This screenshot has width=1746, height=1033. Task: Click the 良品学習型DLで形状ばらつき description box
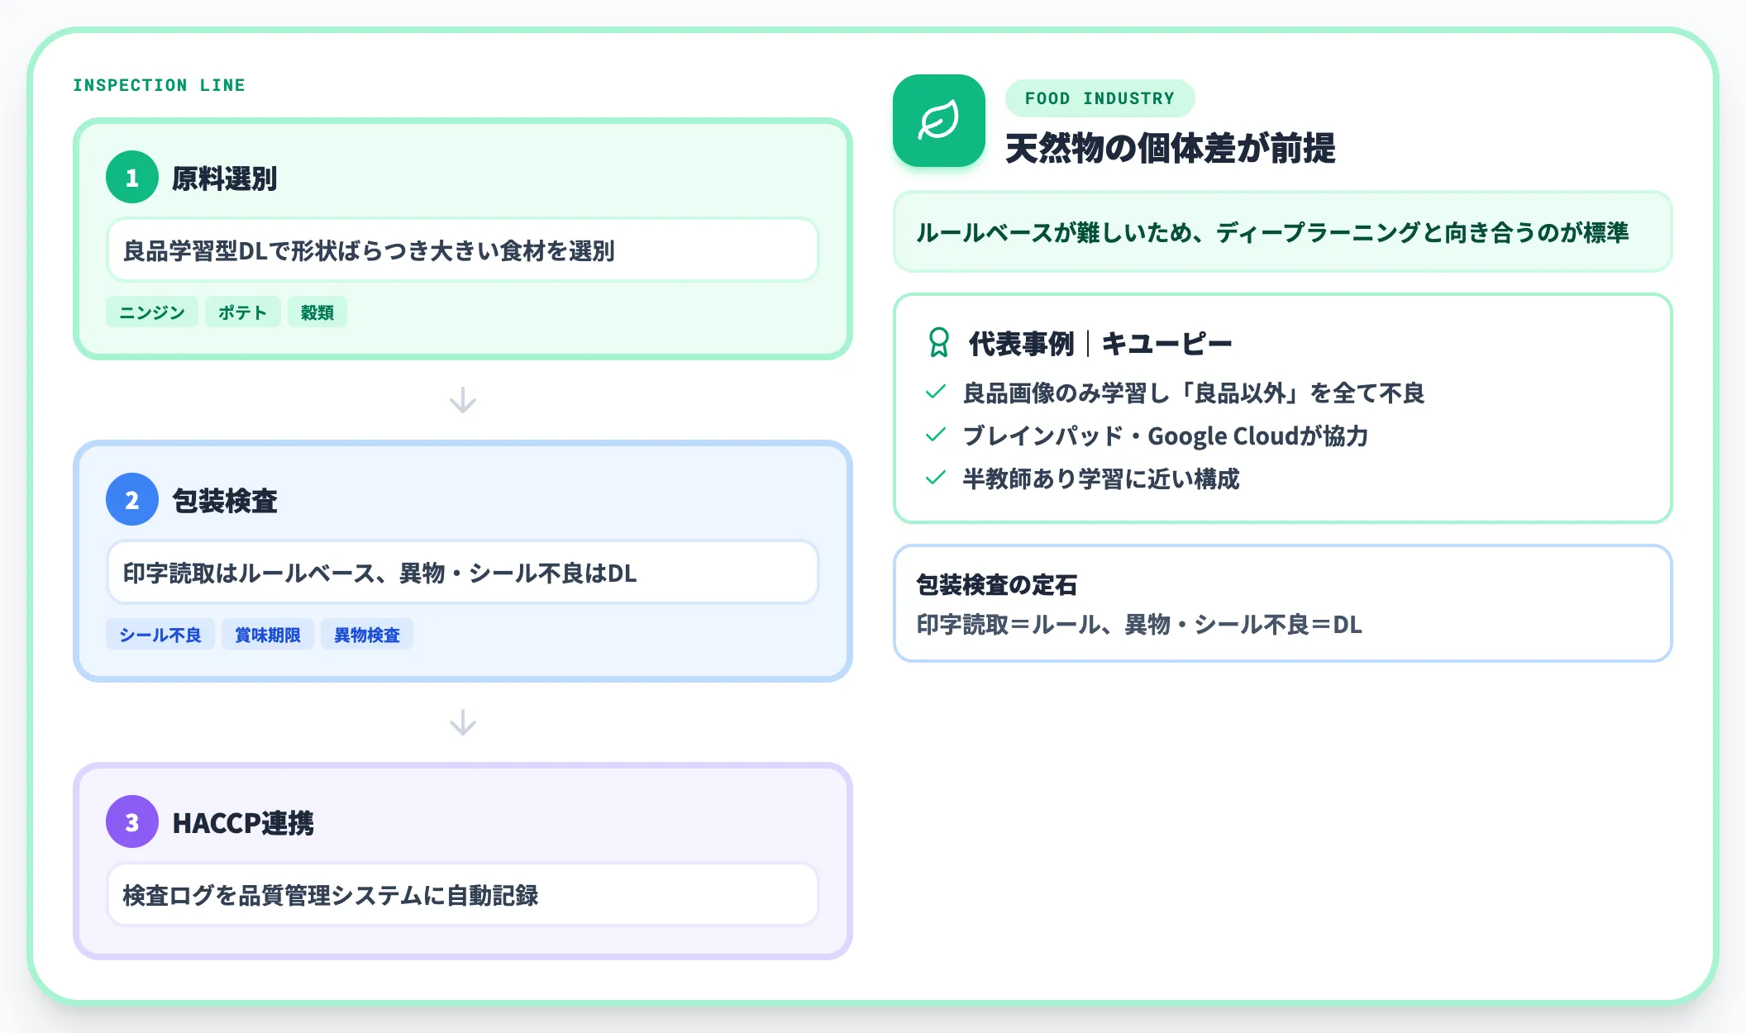pos(463,250)
